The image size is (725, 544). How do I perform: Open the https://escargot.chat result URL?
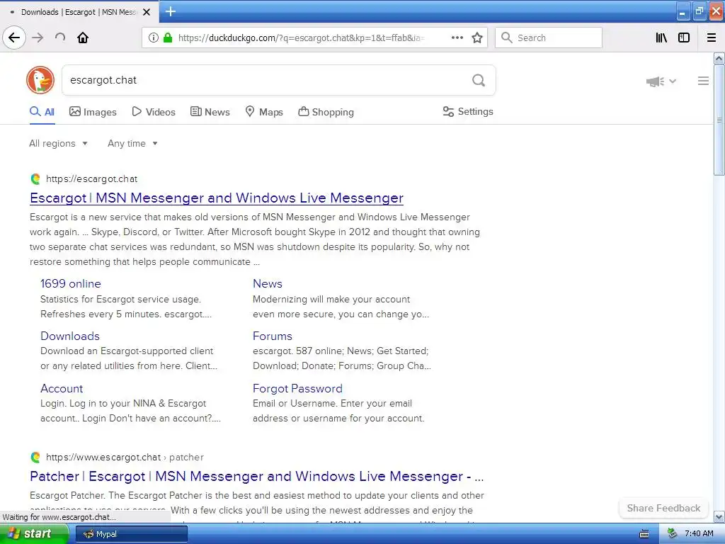coord(91,179)
